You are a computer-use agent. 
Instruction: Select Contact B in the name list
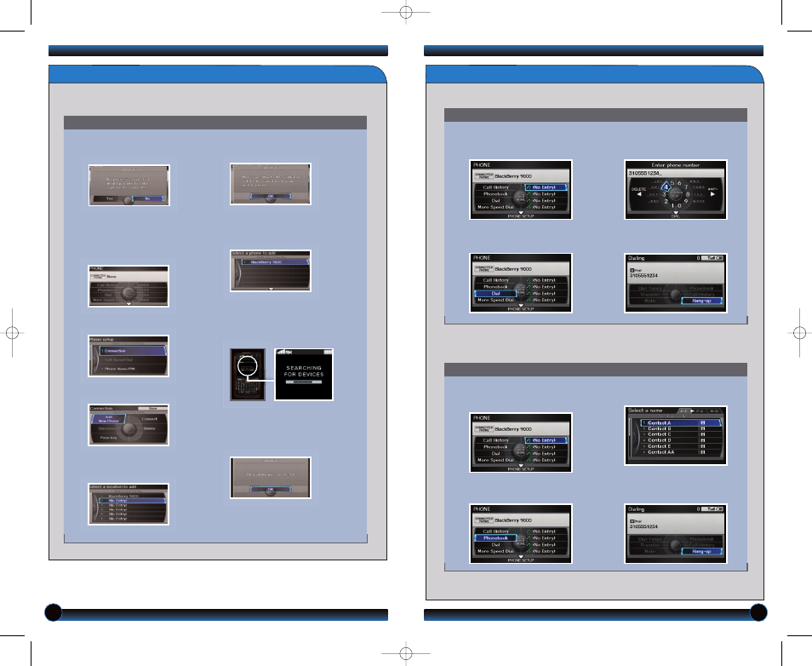681,428
